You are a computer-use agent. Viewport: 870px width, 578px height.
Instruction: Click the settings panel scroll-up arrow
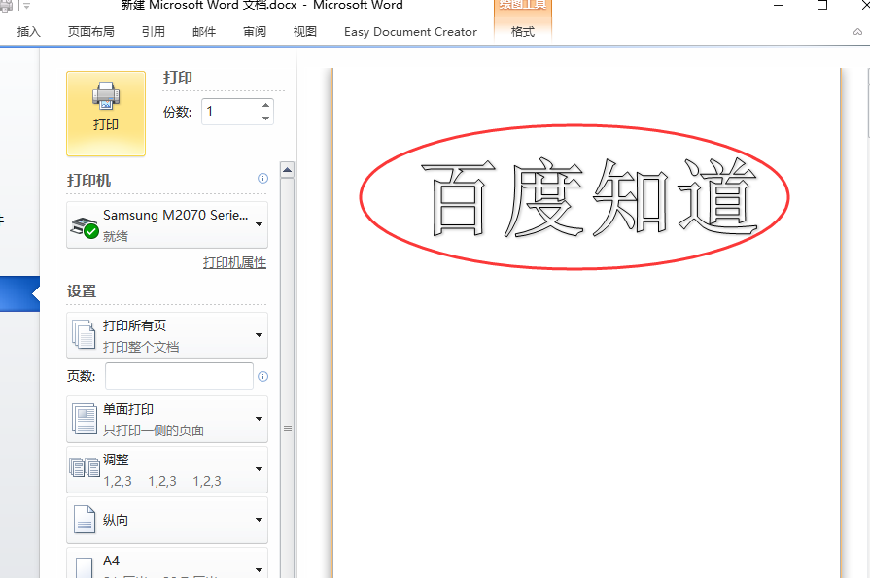coord(288,170)
